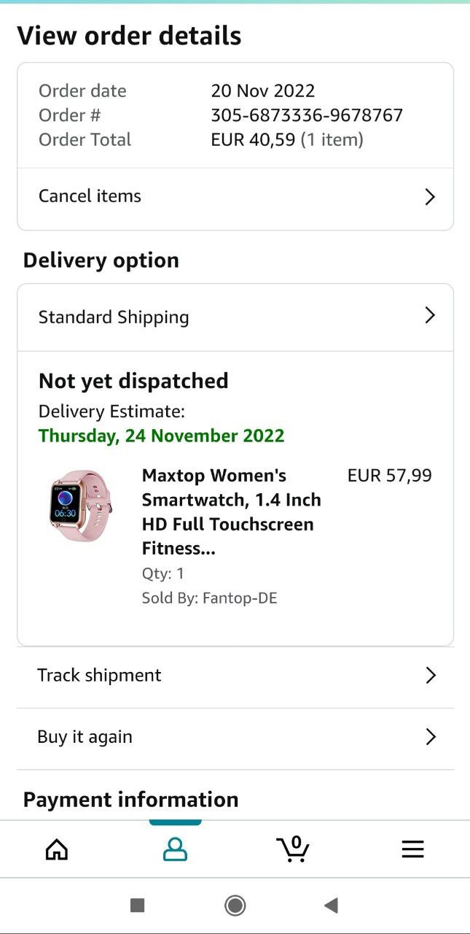The height and width of the screenshot is (934, 470).
Task: Tap the pink smartwatch product thumbnail
Action: click(81, 505)
